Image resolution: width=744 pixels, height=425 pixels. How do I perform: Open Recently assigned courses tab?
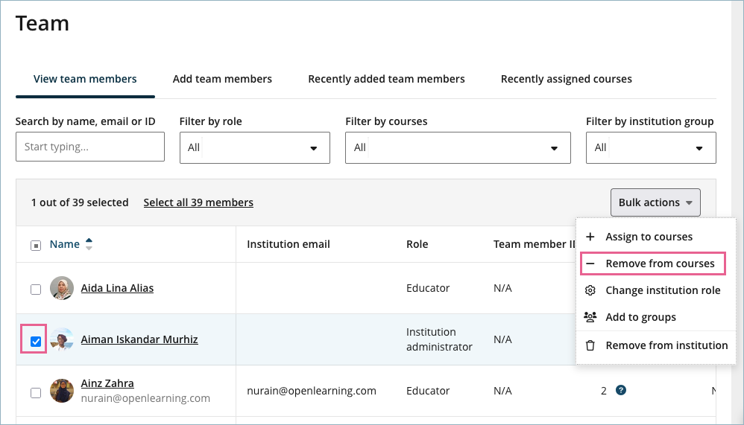click(566, 79)
